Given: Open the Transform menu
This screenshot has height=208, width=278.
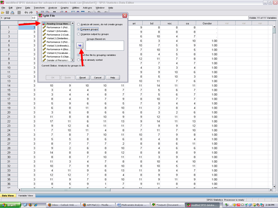Looking at the screenshot, I should point(39,8).
